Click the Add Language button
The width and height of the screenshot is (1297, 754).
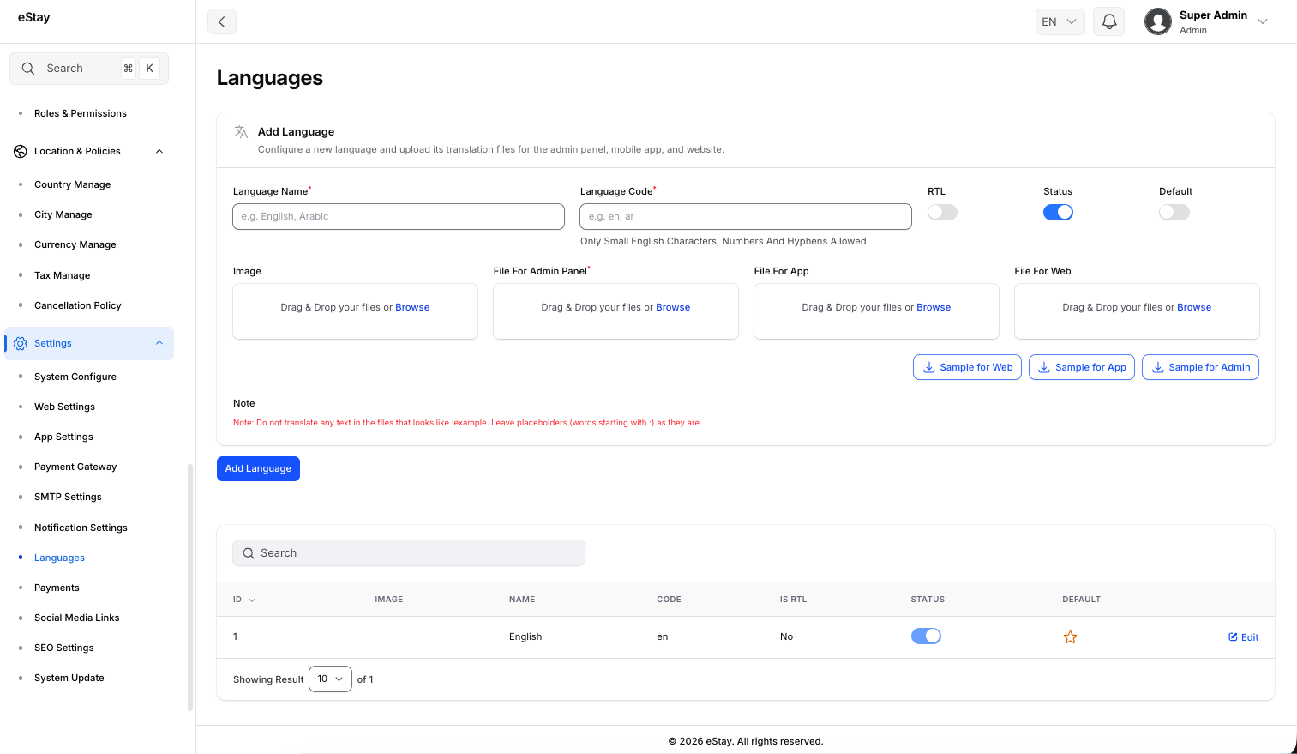point(258,468)
